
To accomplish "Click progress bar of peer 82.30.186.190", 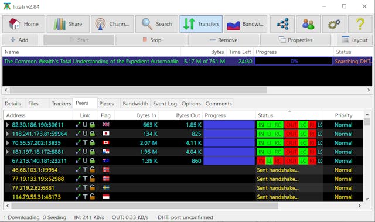I will pyautogui.click(x=229, y=125).
